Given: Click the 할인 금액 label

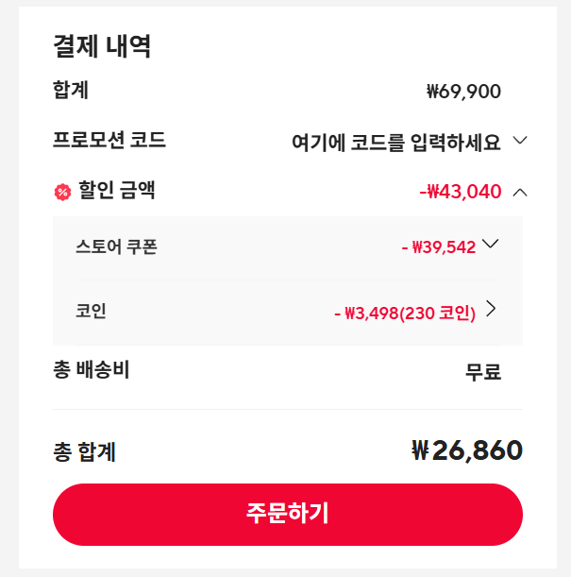Looking at the screenshot, I should click(117, 191).
